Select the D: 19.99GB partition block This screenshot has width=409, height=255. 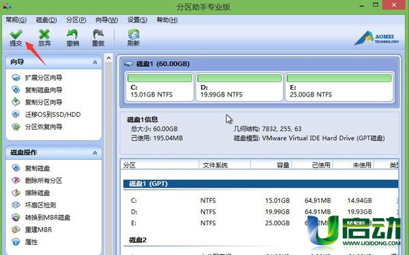tap(239, 87)
